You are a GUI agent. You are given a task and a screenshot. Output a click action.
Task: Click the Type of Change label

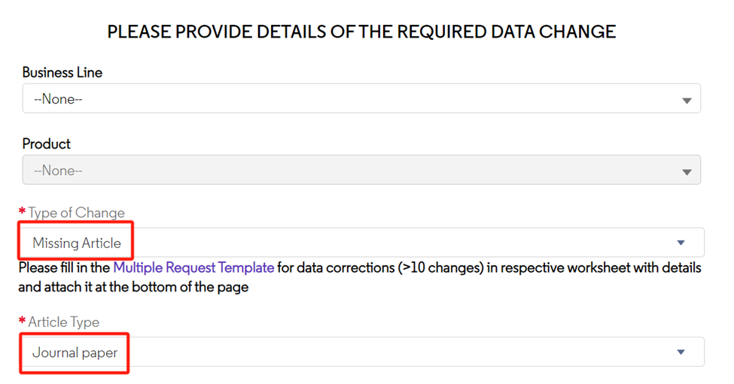[76, 213]
